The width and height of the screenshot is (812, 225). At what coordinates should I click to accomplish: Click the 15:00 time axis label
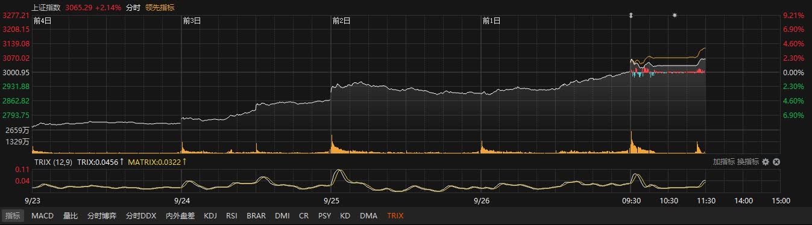coord(781,200)
